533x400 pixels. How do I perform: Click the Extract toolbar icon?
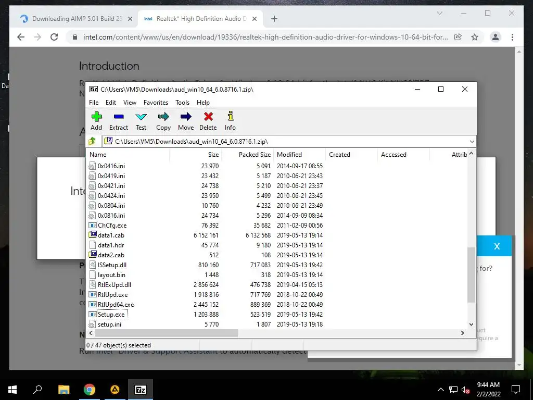coord(118,121)
